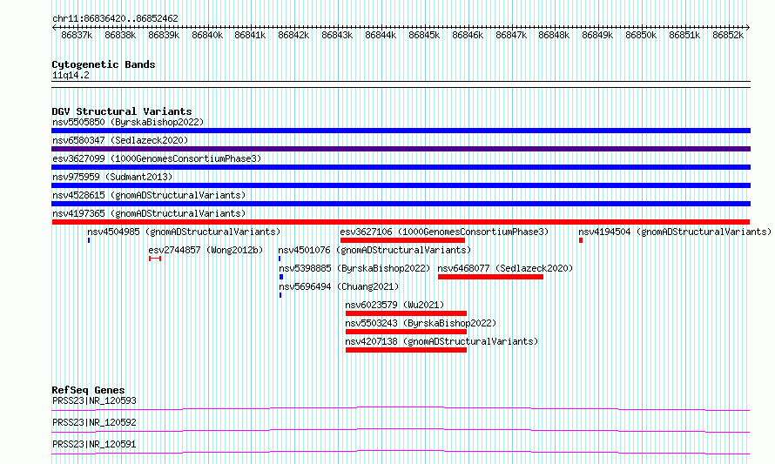Click the right arrowhead of the ruler
Image resolution: width=775 pixels, height=464 pixels.
[748, 28]
